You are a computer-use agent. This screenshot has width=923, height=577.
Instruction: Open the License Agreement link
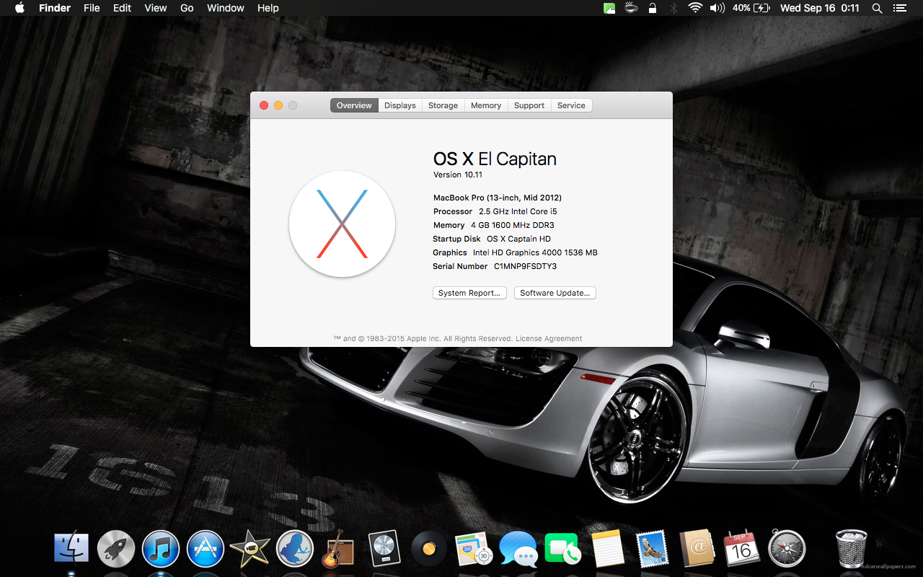click(549, 338)
